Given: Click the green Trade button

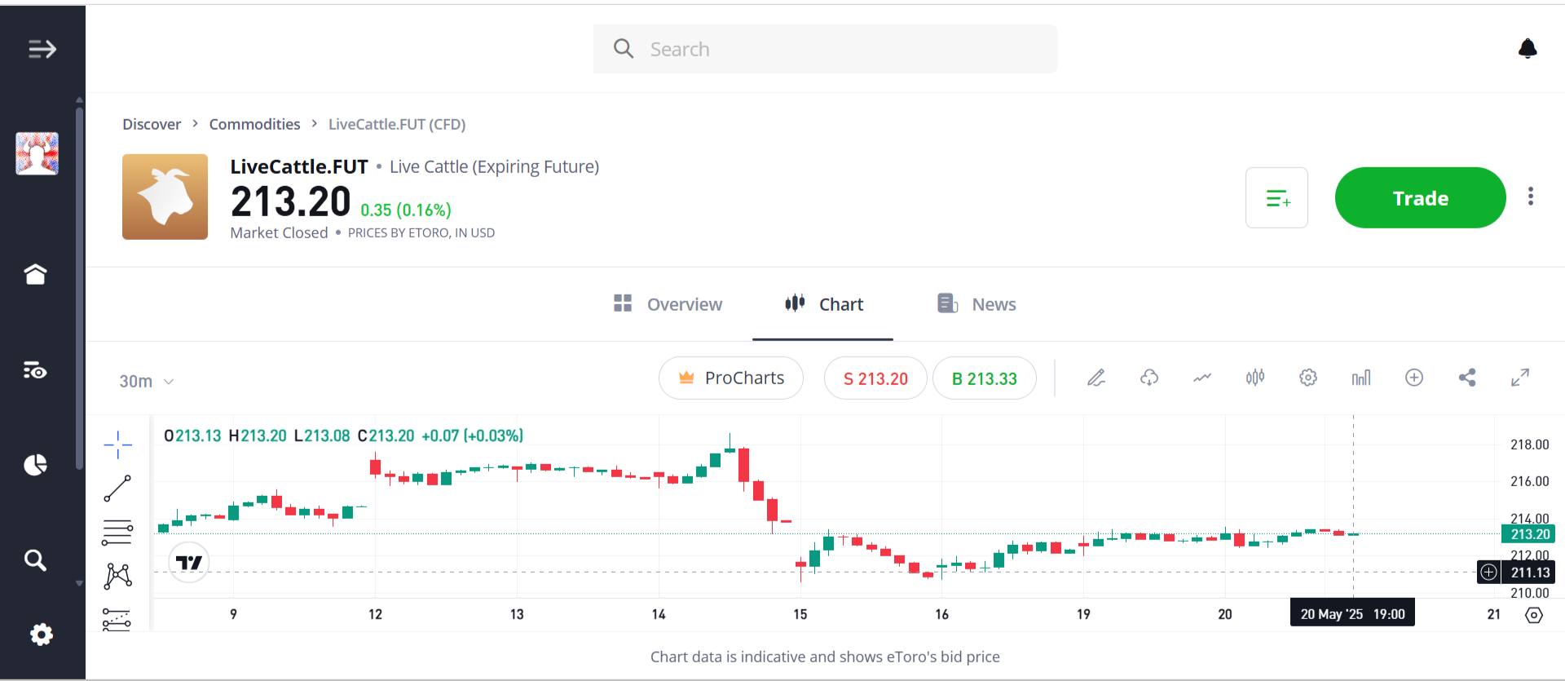Looking at the screenshot, I should [x=1420, y=197].
